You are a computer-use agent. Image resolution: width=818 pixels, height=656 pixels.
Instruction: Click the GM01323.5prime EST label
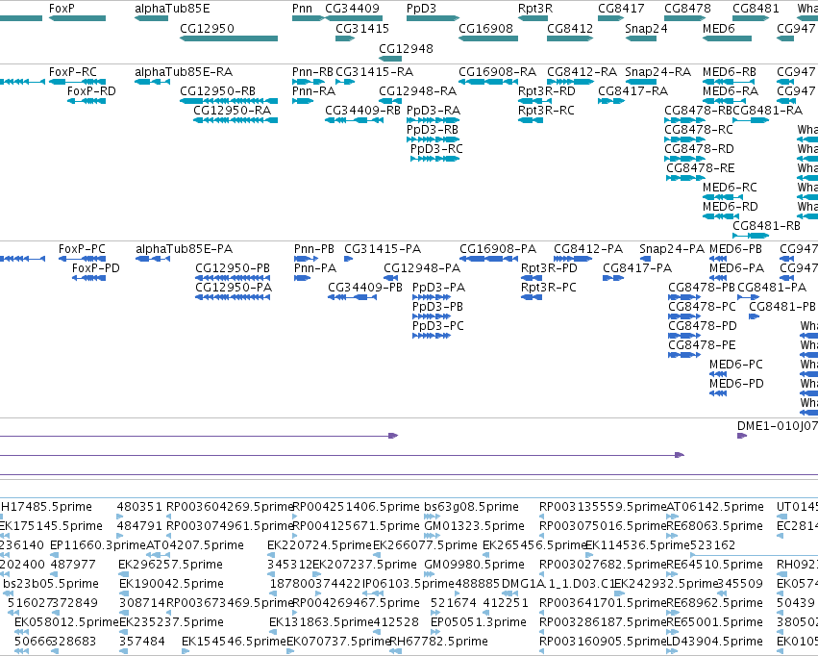tap(473, 525)
